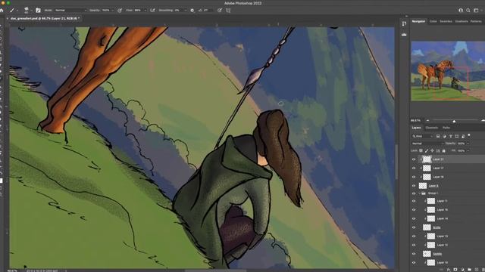
Task: Open layer blend mode Normal dropdown
Action: coord(427,144)
